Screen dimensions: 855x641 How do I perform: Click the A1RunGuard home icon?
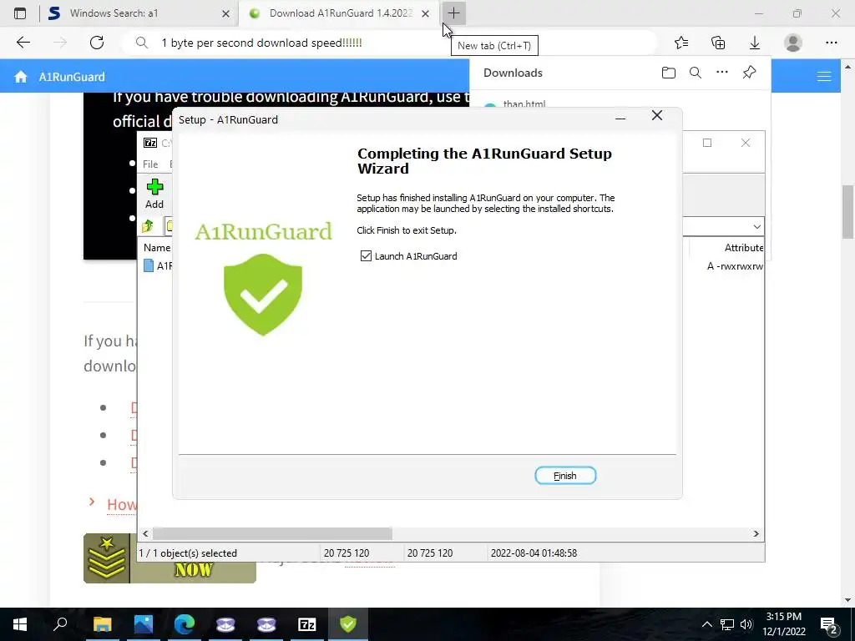pos(21,77)
